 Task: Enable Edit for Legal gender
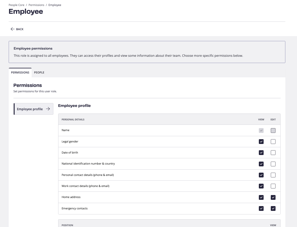(273, 142)
